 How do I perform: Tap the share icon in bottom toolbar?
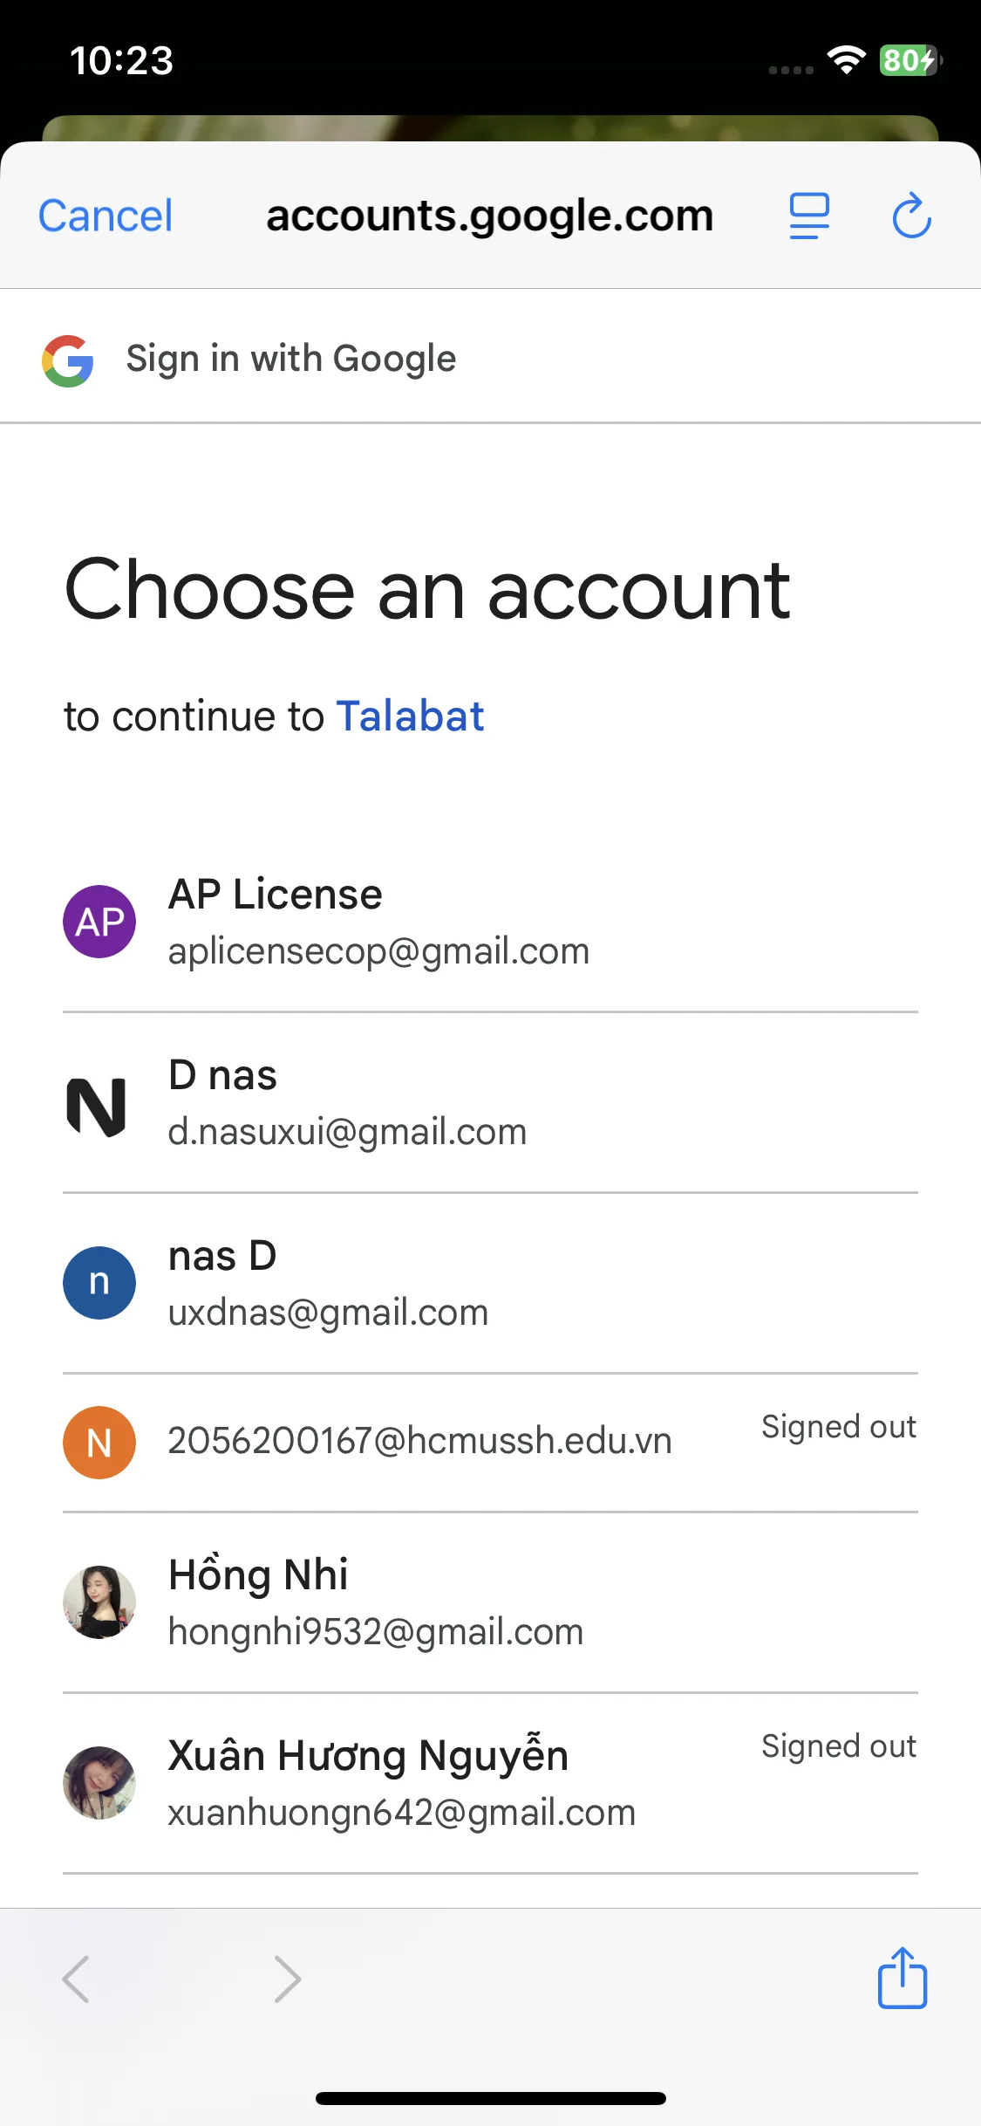point(902,1978)
